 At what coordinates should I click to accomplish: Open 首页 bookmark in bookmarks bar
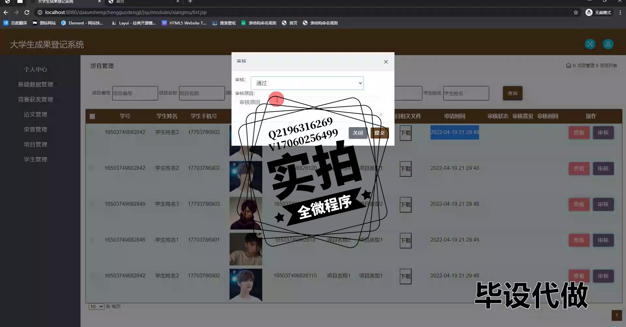(290, 23)
